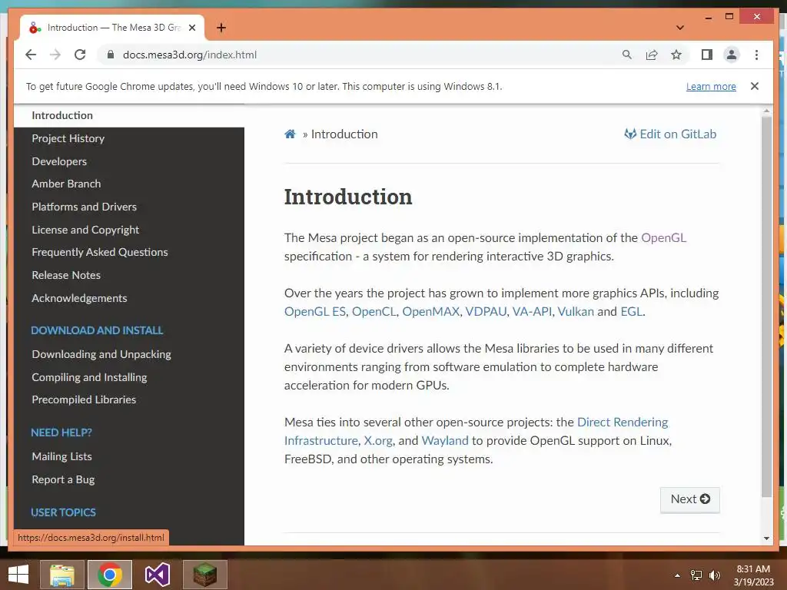Reload the page with the refresh icon
Screen dimensions: 787x590
(x=80, y=55)
